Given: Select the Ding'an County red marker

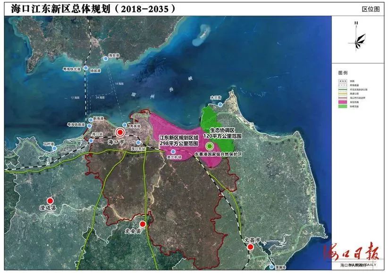Looking at the screenshot, I should [143, 224].
